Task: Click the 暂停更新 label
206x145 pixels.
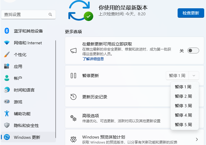Action: 91,76
